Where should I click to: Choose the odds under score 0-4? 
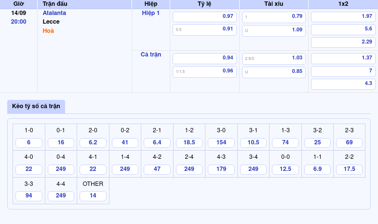point(61,169)
